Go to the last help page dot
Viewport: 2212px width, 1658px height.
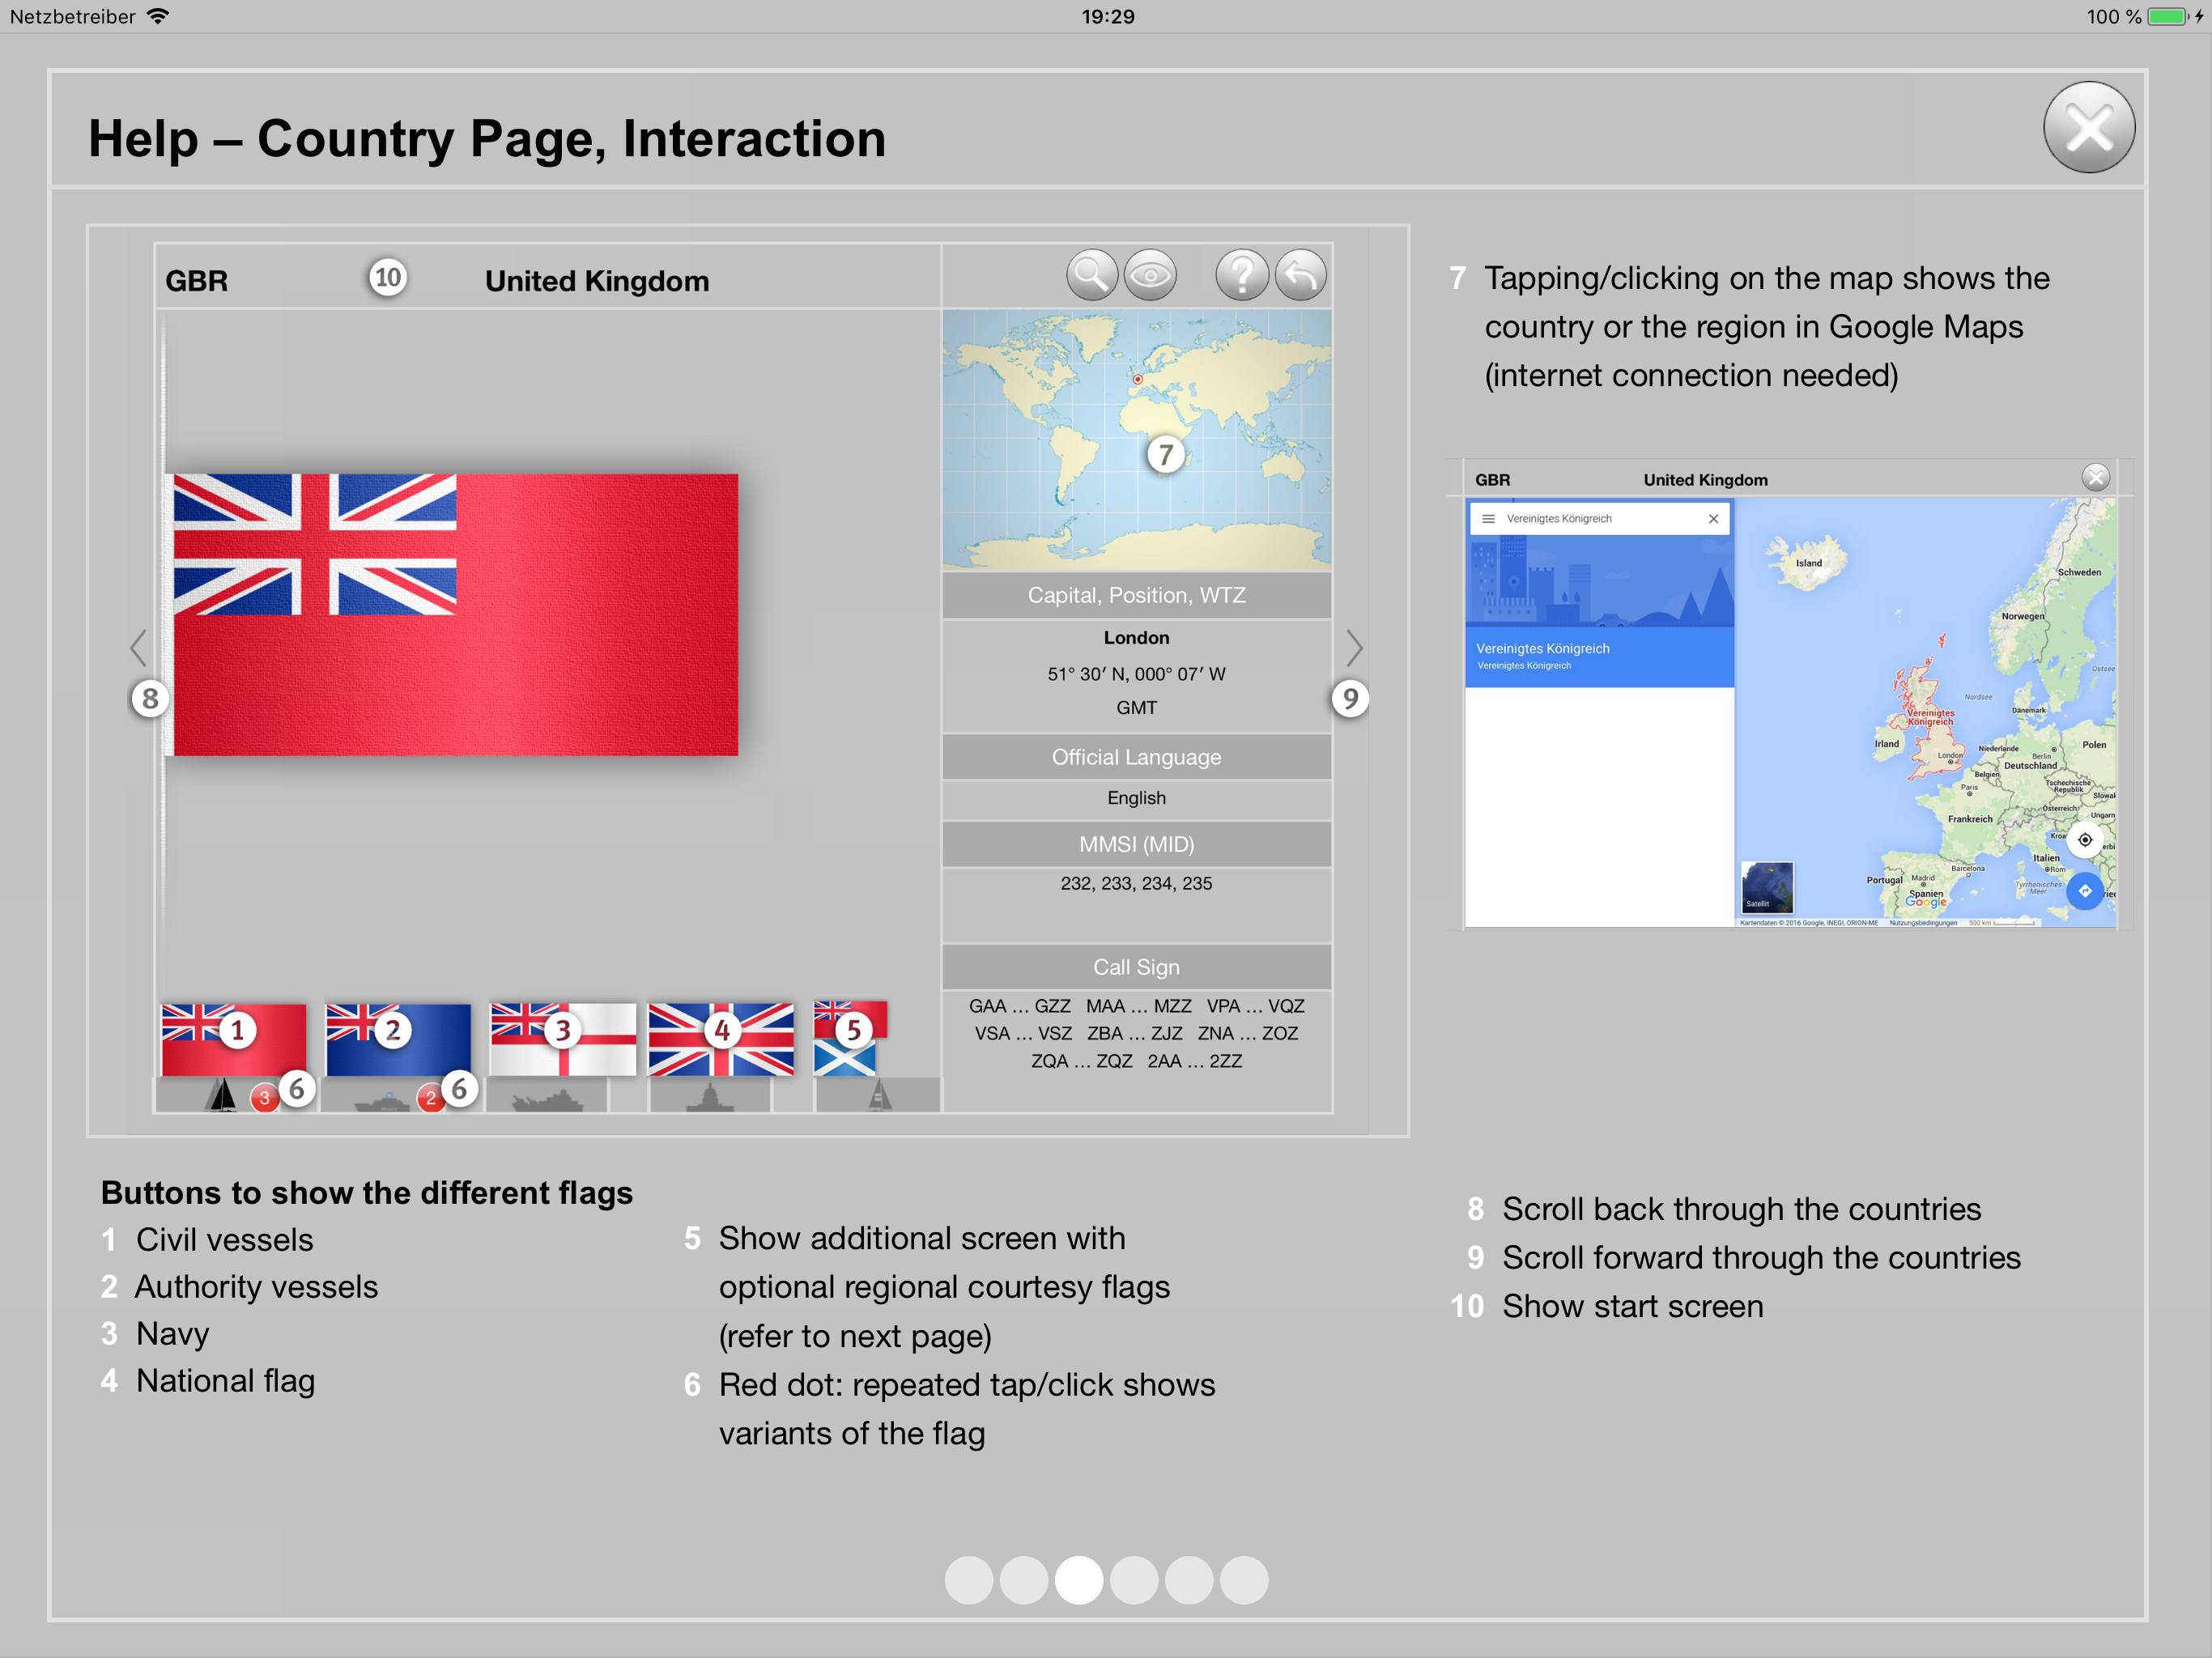click(1243, 1580)
